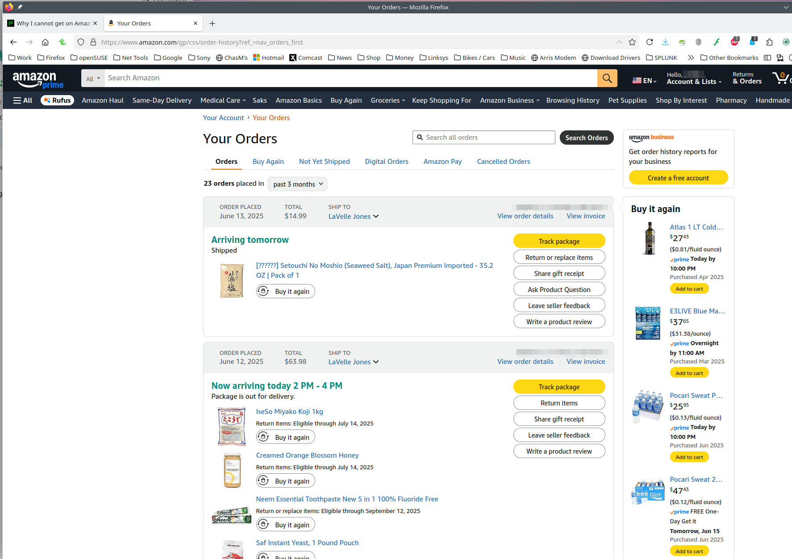
Task: Track package for the June 13 order
Action: pyautogui.click(x=559, y=241)
